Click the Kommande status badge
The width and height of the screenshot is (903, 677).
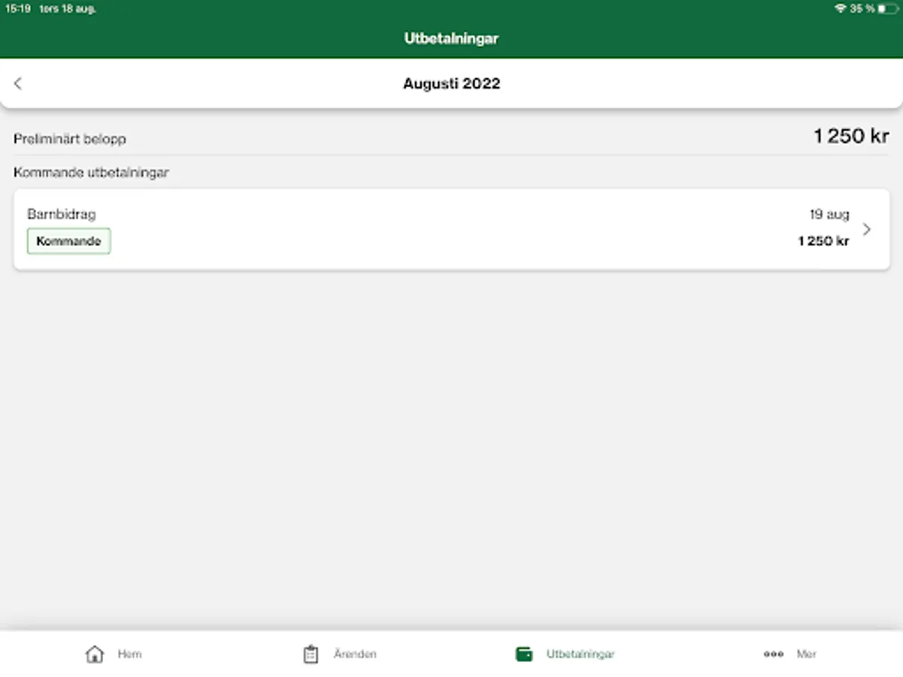pos(68,241)
